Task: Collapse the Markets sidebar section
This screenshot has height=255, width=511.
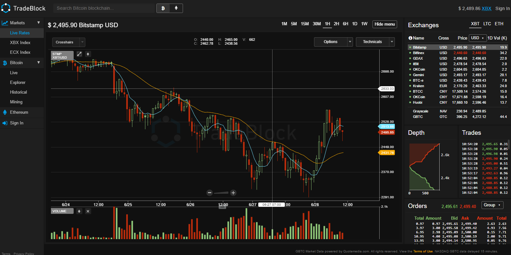Action: (x=39, y=23)
